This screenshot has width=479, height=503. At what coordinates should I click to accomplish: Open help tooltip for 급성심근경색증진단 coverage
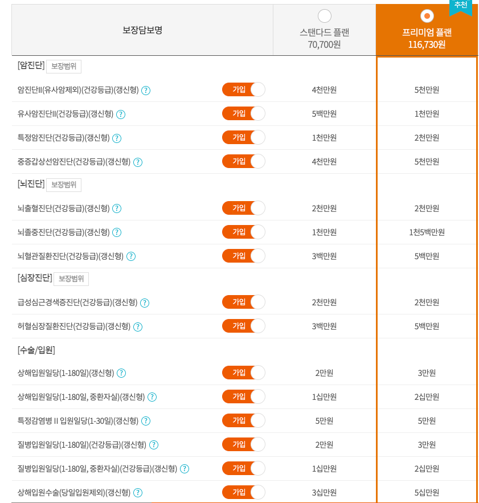(144, 302)
